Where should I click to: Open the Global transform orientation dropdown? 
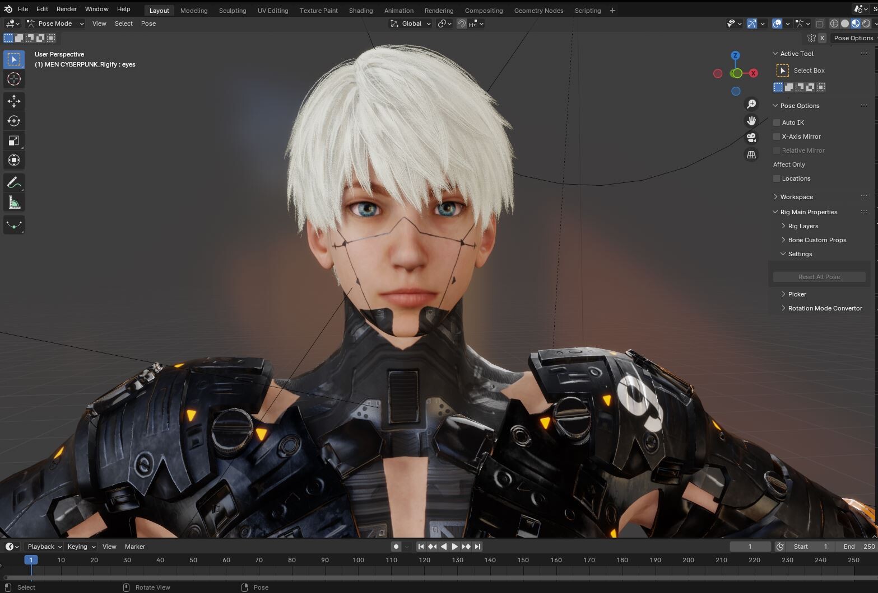pyautogui.click(x=411, y=23)
